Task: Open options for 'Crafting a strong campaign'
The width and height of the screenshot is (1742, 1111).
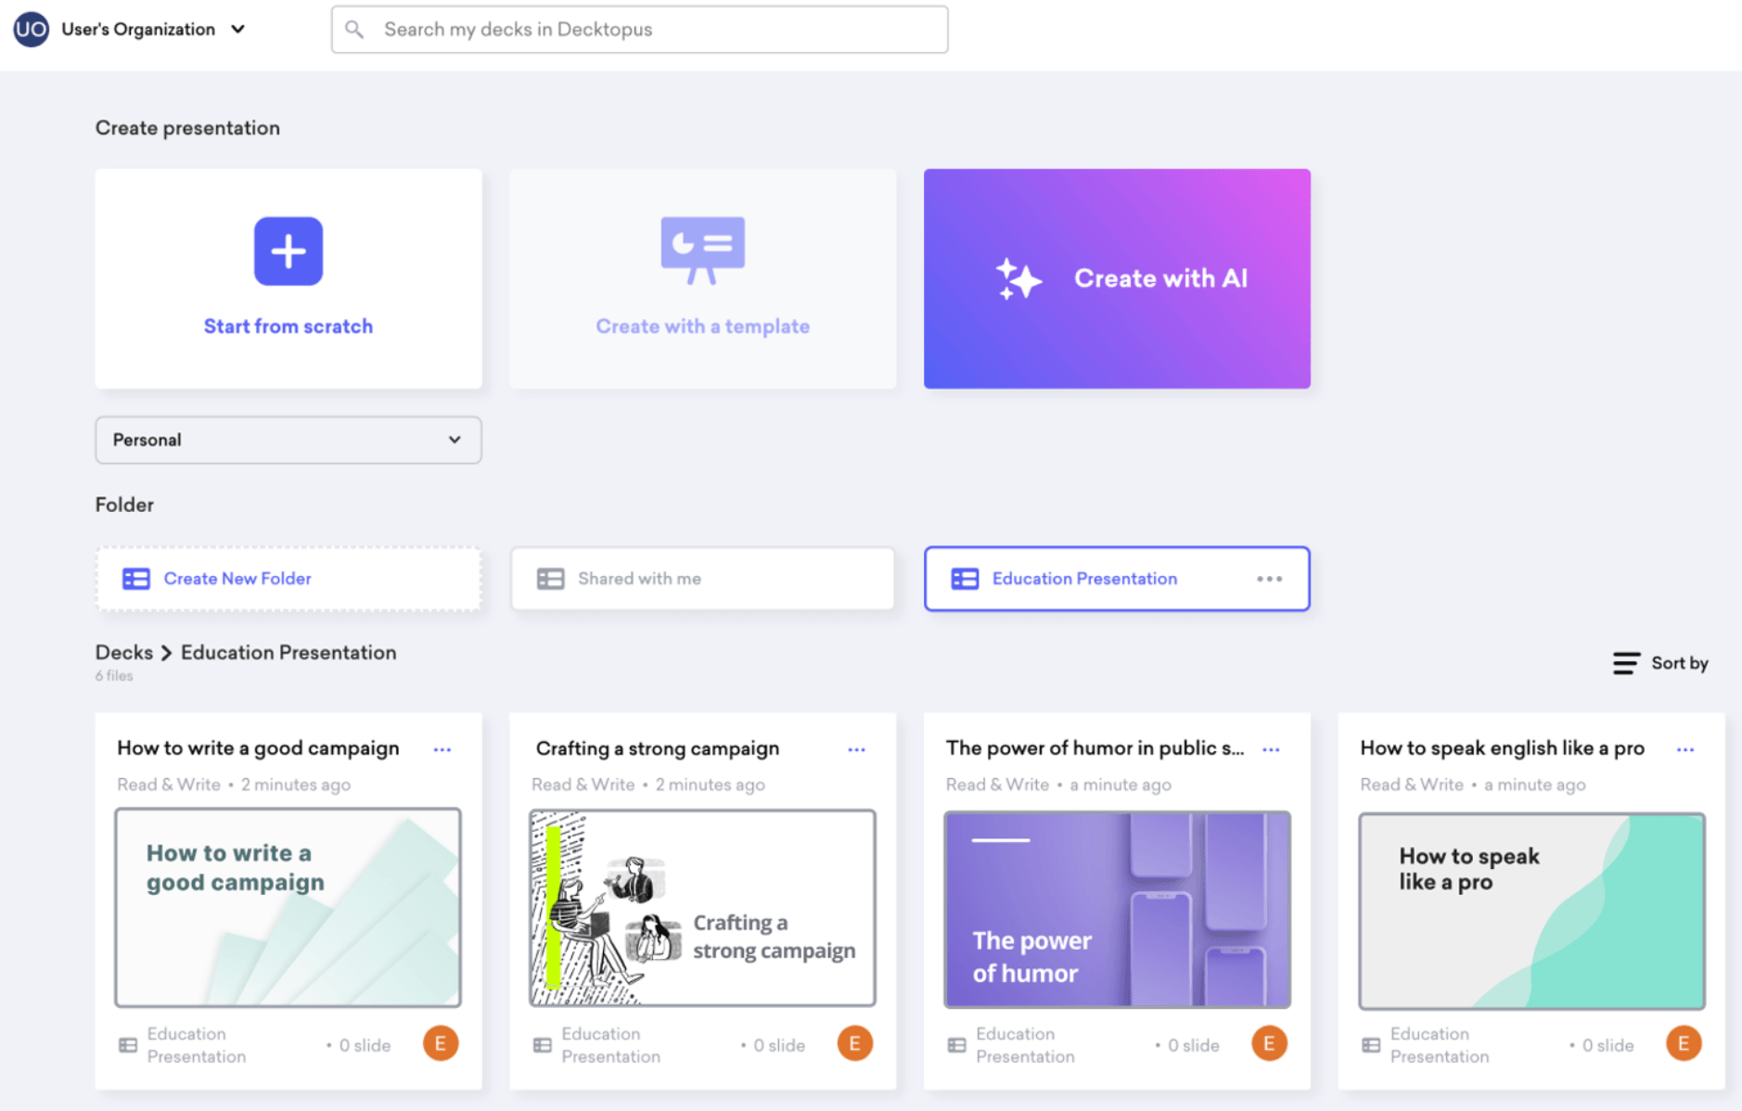Action: point(856,749)
